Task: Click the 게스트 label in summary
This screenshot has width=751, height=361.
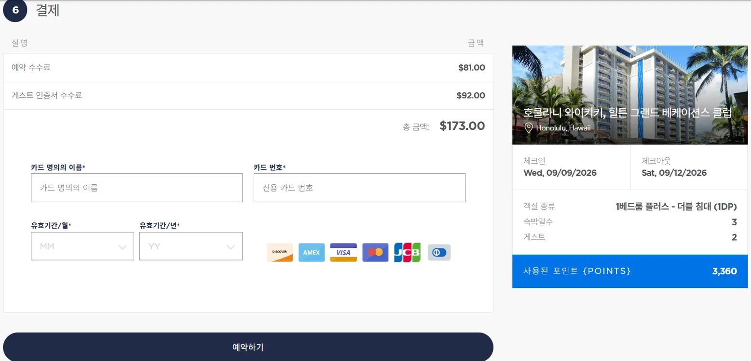Action: pos(534,237)
